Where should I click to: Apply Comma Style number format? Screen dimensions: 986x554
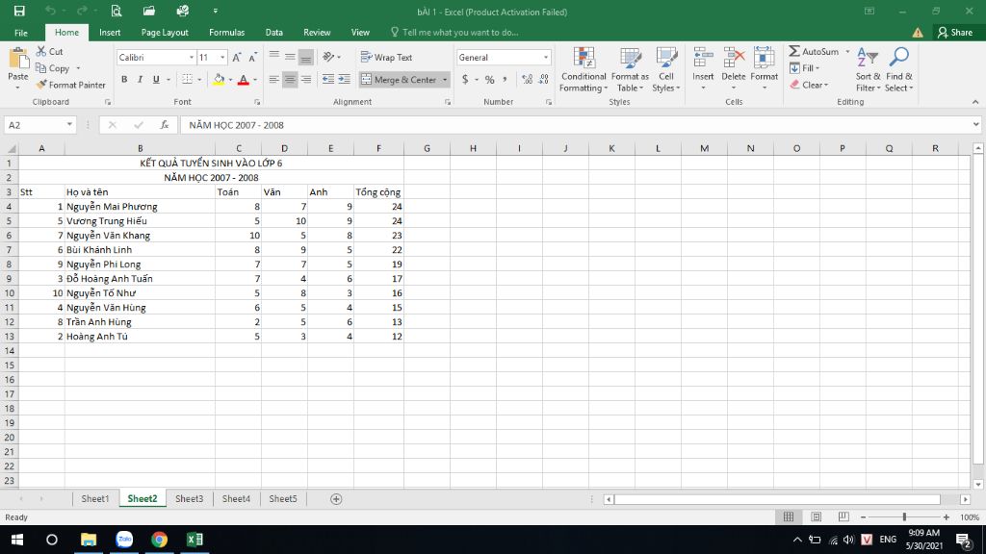coord(505,80)
